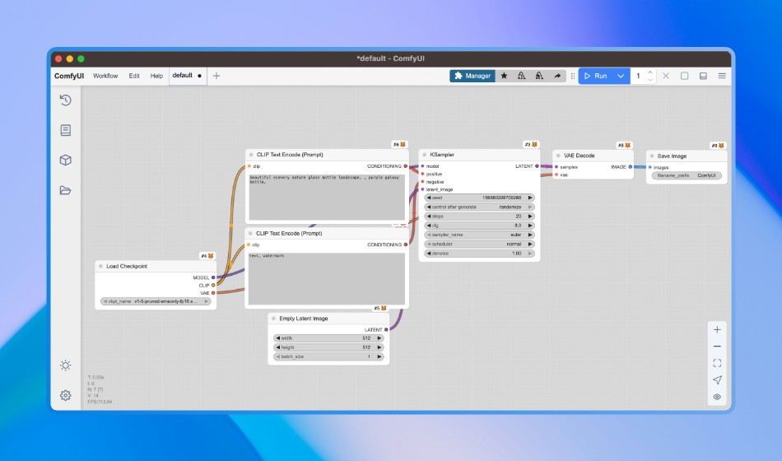
Task: Open the hamburger menu icon at top right
Action: pos(722,76)
